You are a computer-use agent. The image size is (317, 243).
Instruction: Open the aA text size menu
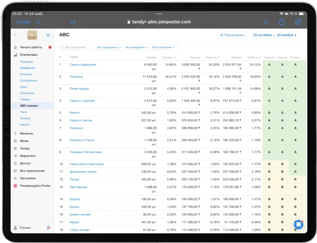click(72, 22)
